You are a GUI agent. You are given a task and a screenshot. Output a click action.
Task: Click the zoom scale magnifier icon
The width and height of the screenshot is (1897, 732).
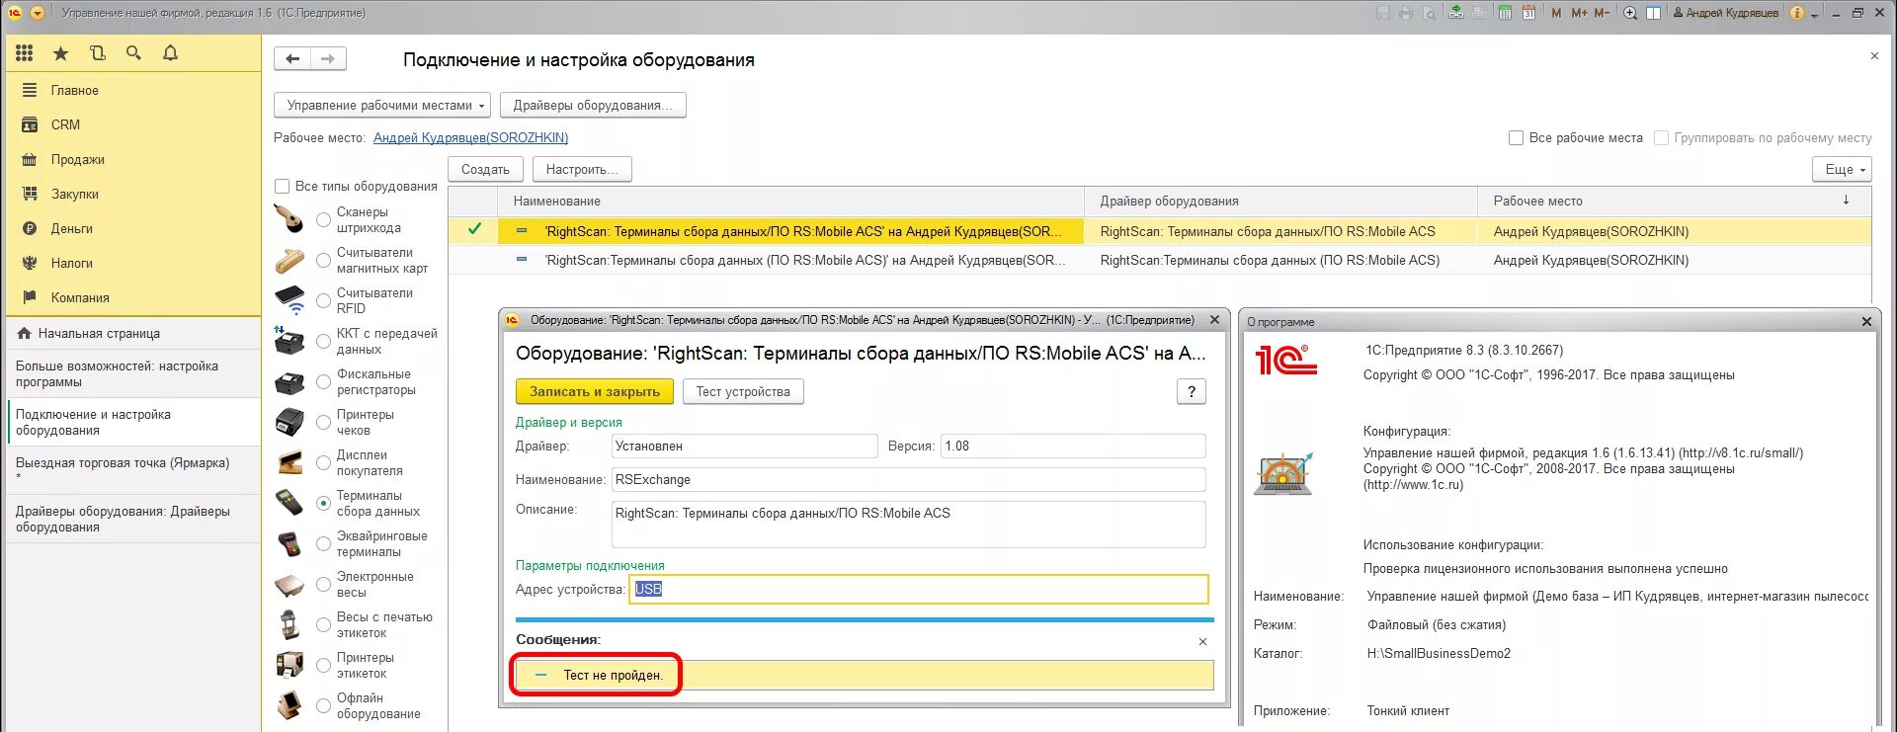tap(1630, 13)
